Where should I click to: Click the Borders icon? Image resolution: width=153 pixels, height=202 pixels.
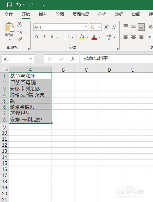(x=67, y=37)
